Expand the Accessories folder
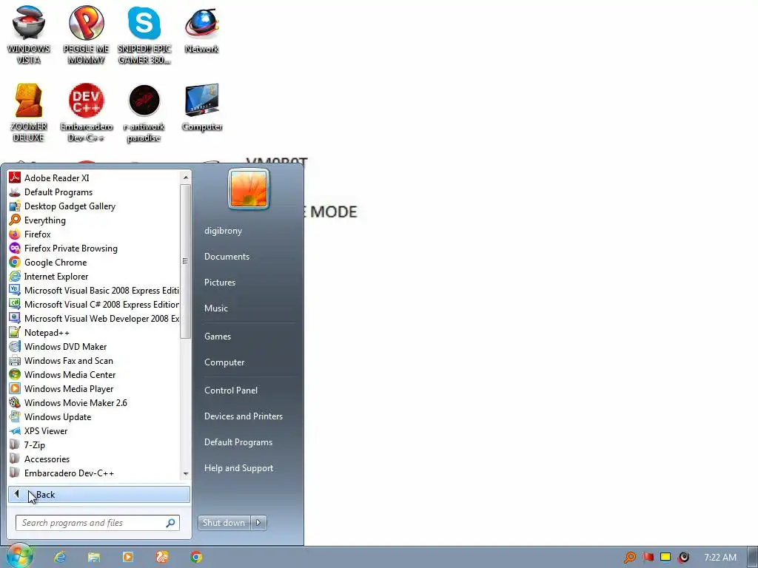Image resolution: width=758 pixels, height=568 pixels. [x=94, y=459]
